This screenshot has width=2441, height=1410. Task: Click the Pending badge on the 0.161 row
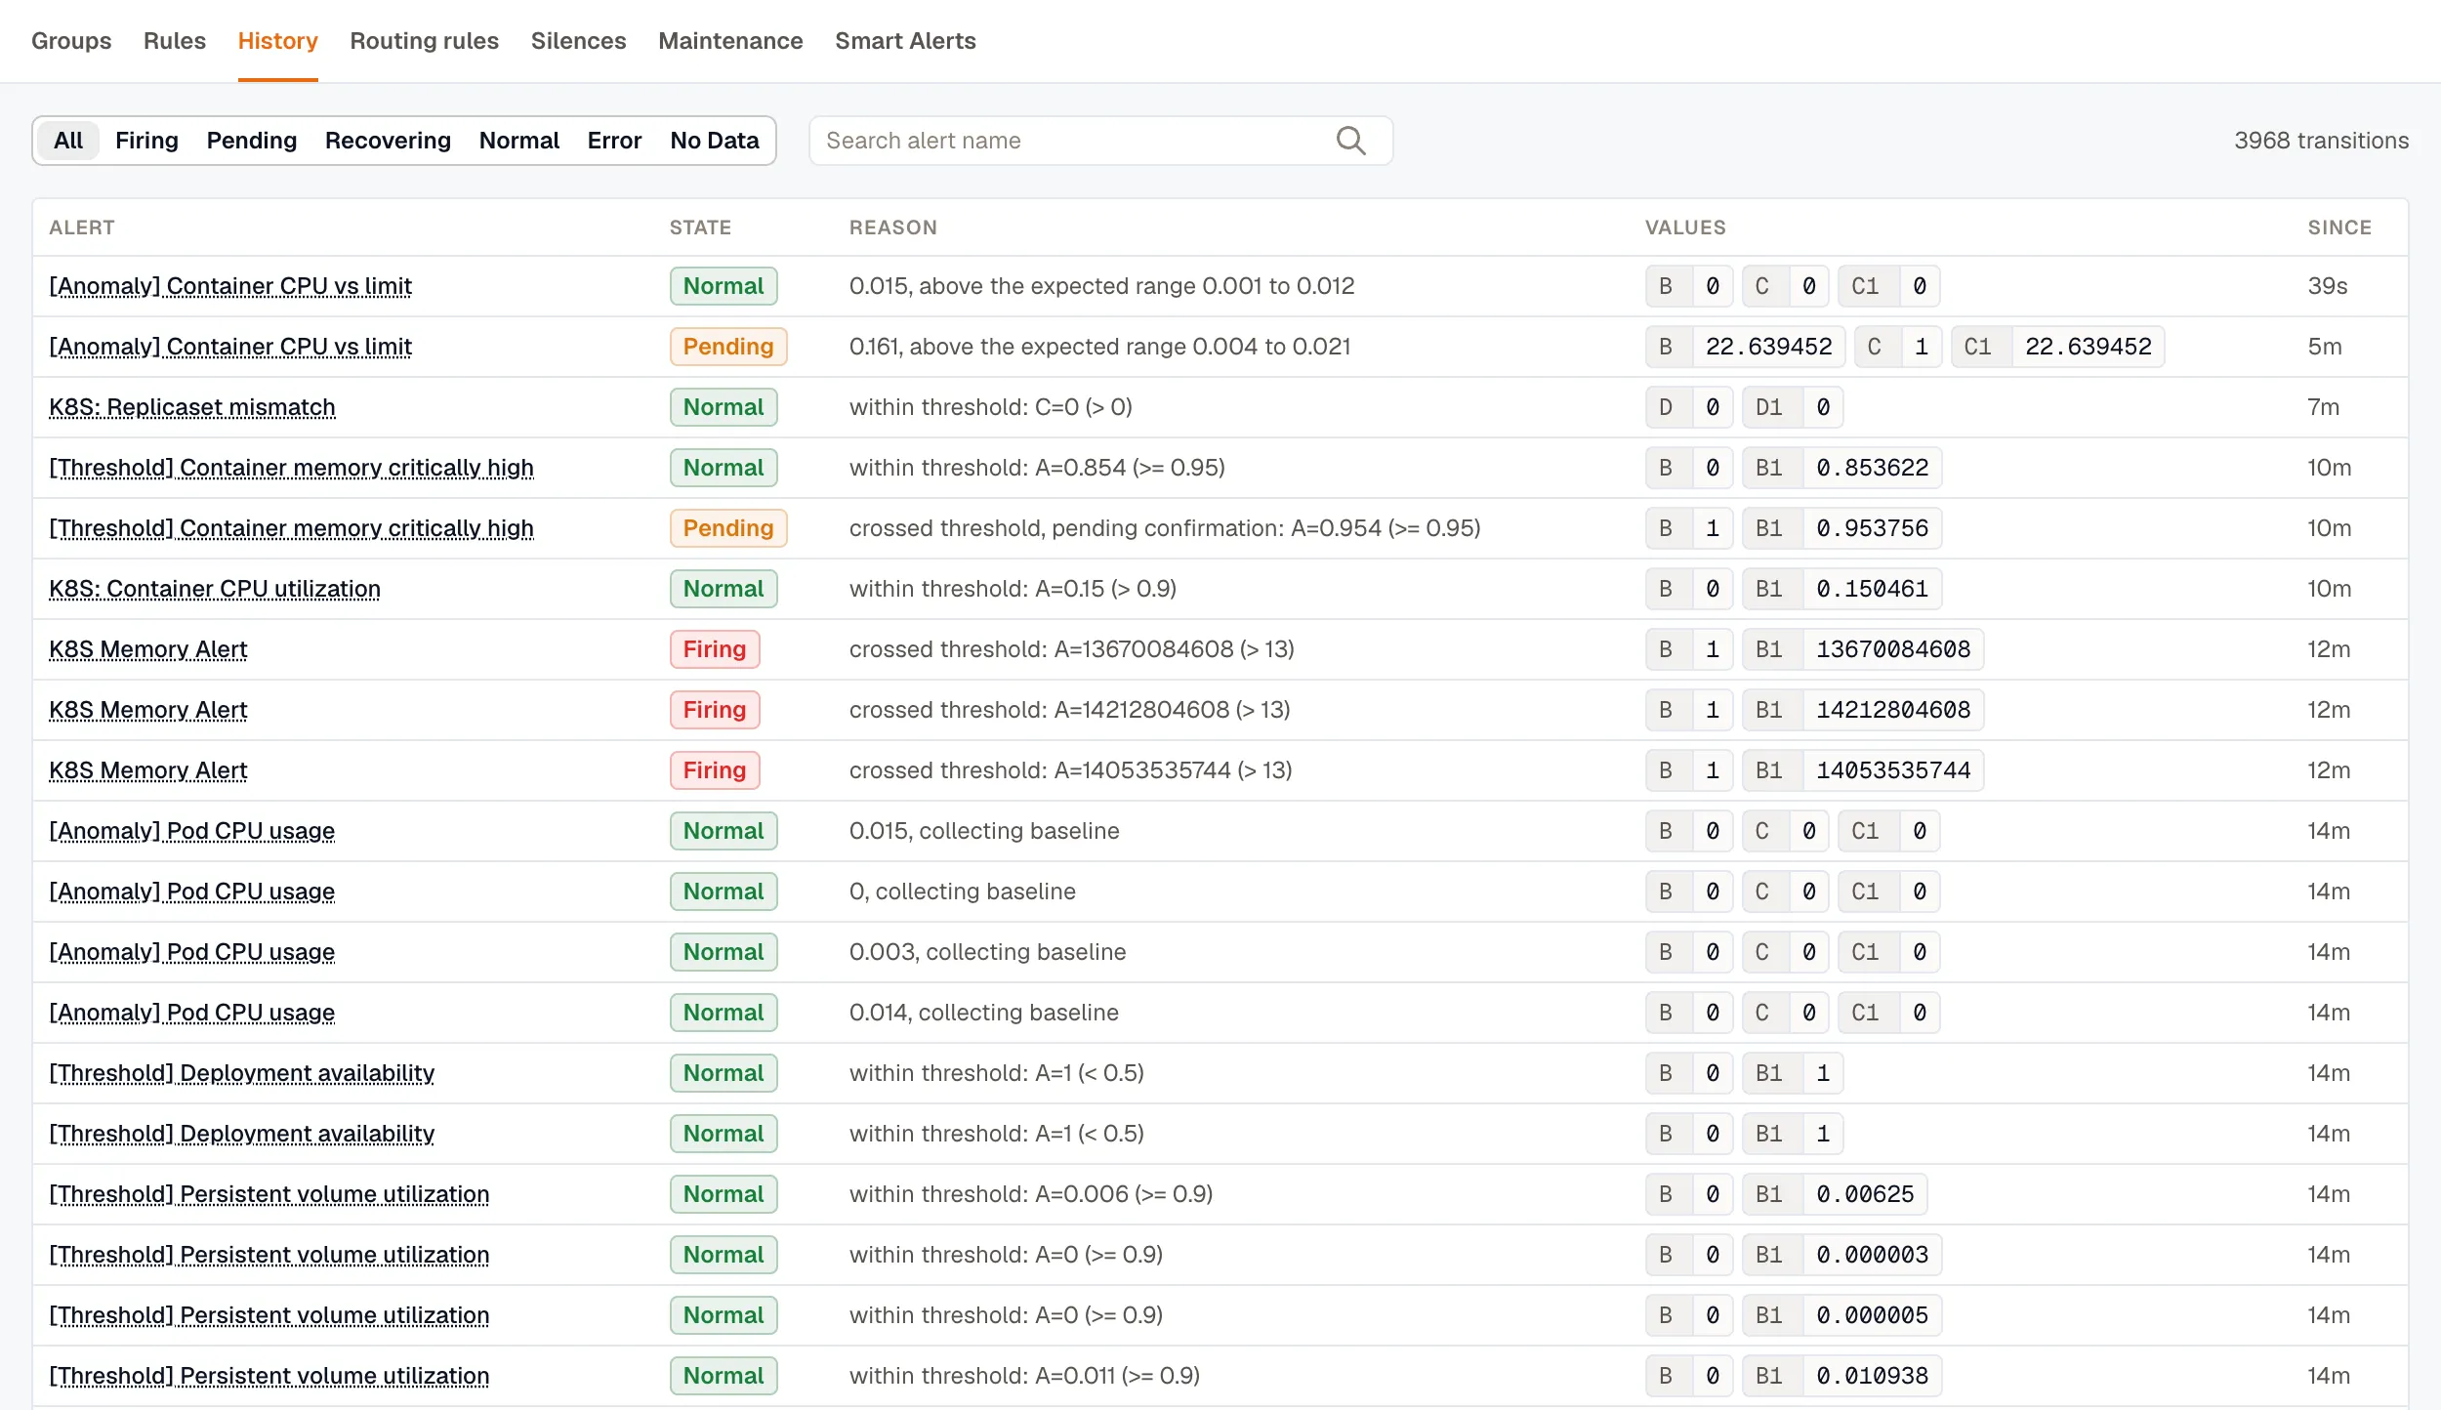pos(728,347)
